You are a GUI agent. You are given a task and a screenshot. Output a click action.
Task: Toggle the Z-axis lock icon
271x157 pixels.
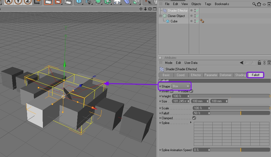27,2
